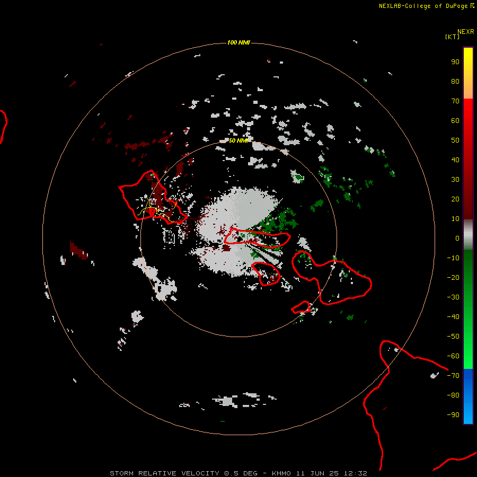
Task: Click the 90 value on velocity scale
Action: pos(455,62)
